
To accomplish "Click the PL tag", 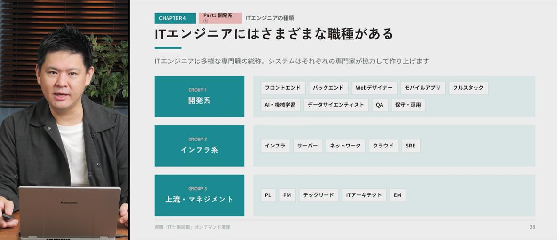I will [268, 195].
